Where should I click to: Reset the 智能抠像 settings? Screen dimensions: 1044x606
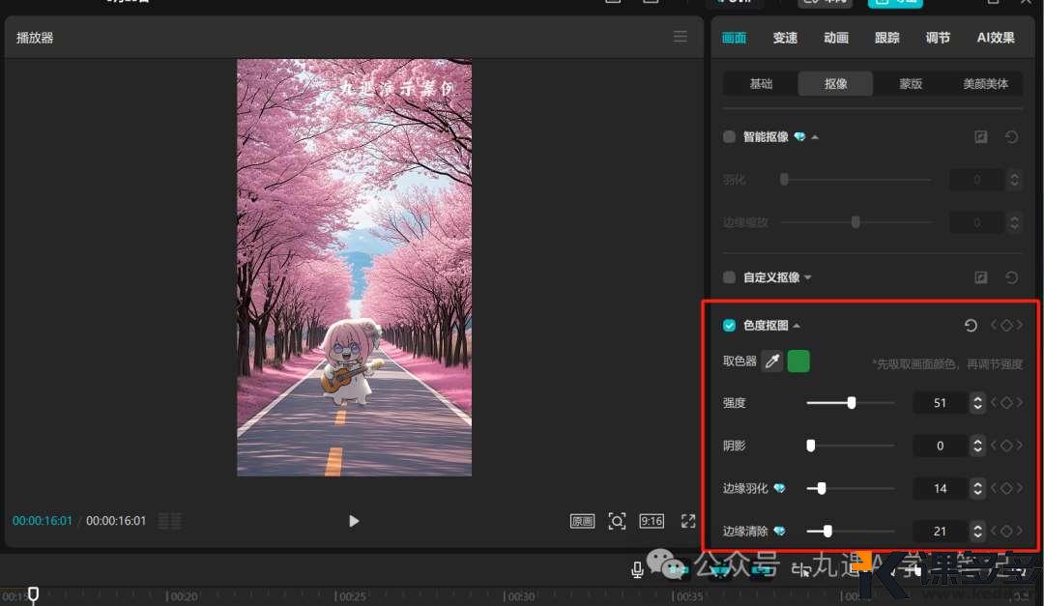(1011, 136)
